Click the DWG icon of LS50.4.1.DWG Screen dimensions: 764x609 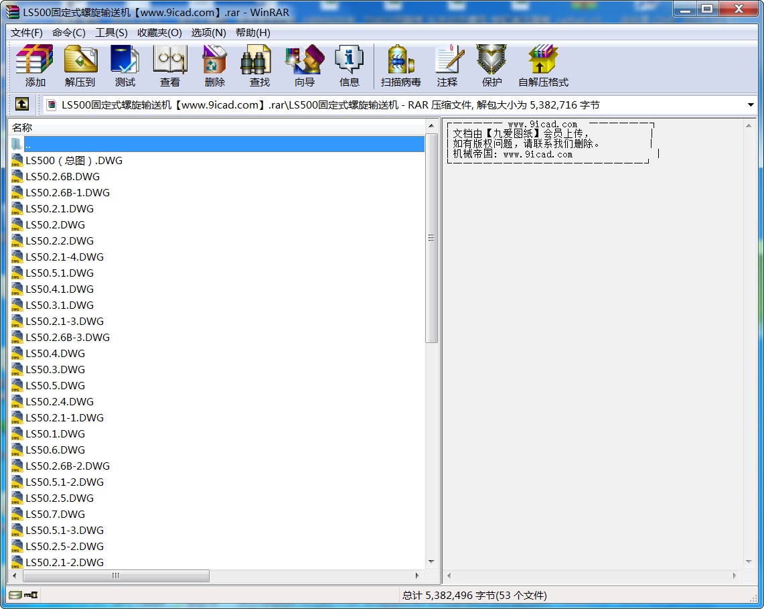pos(17,289)
